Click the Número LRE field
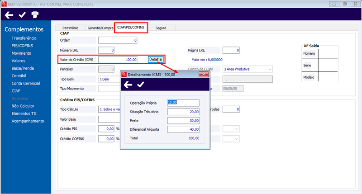 click(106, 50)
